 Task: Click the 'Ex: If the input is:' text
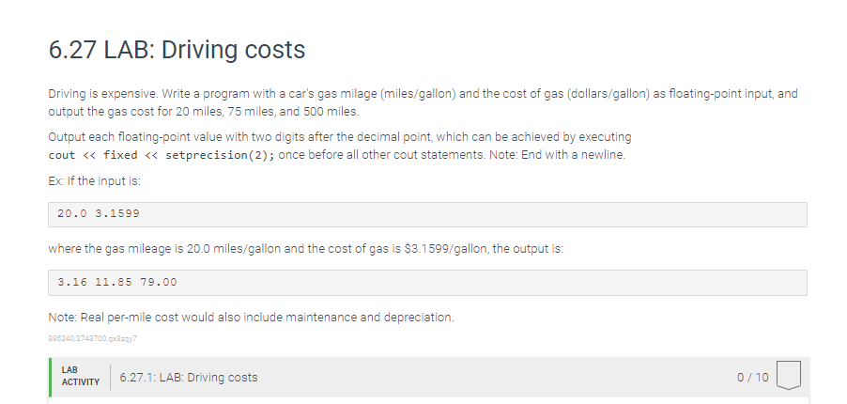pyautogui.click(x=95, y=181)
